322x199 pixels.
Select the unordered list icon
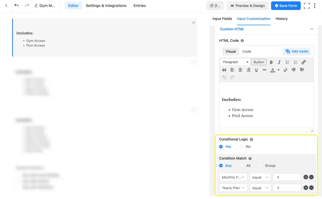(287, 62)
